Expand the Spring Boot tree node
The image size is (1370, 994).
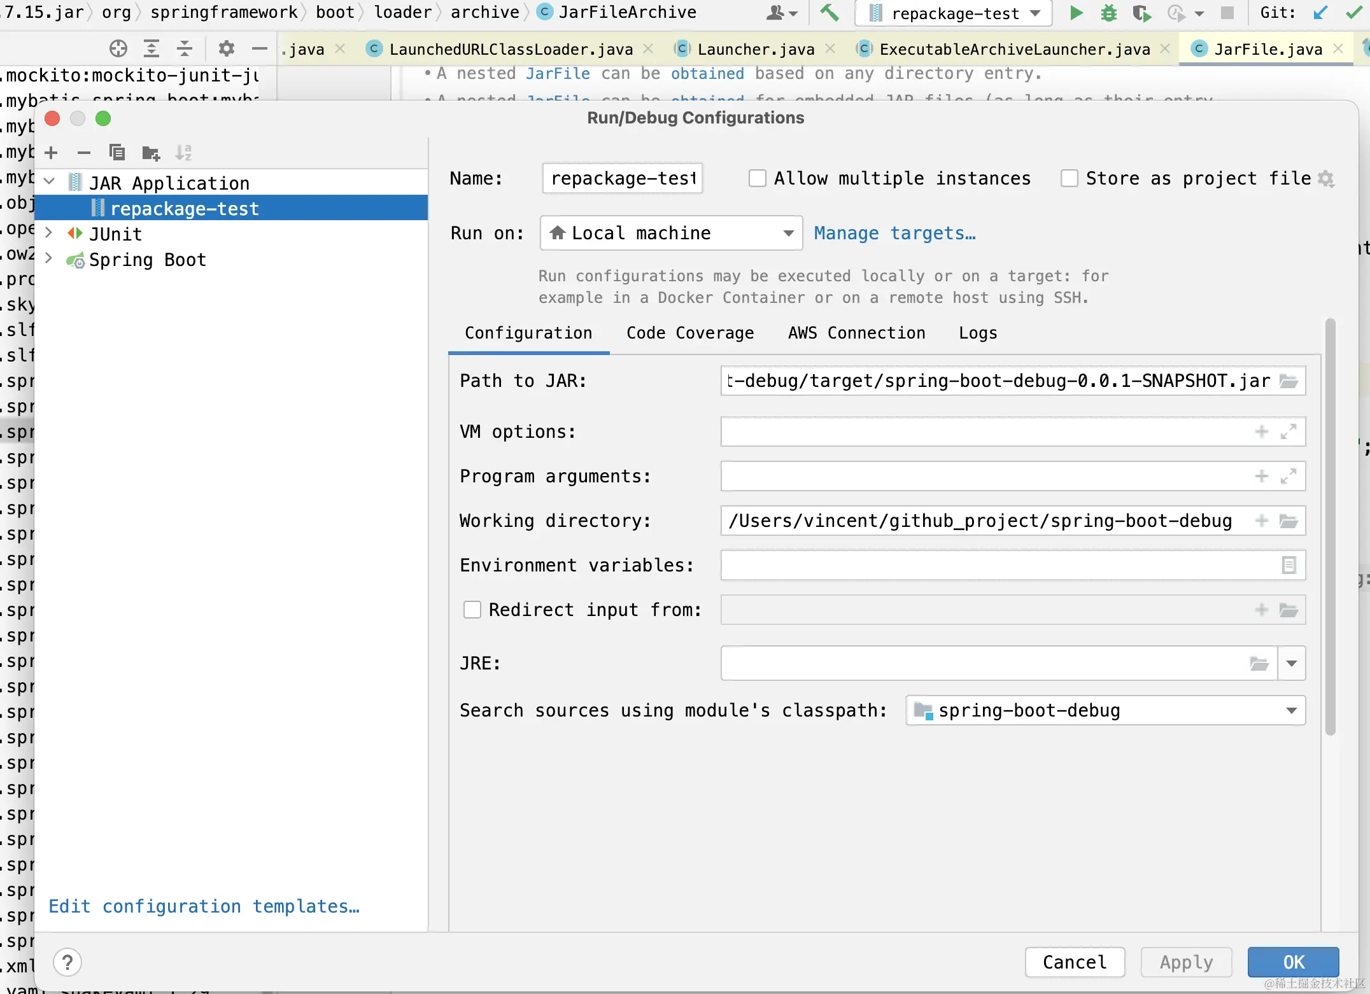49,259
